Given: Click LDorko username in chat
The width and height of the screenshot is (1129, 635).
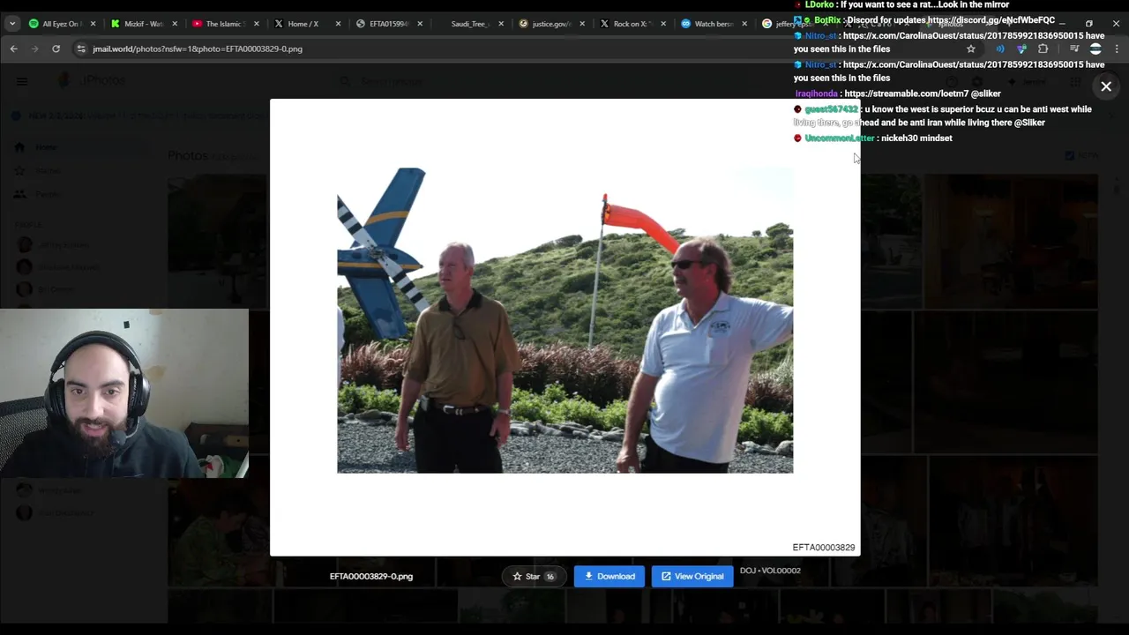Looking at the screenshot, I should (x=819, y=5).
